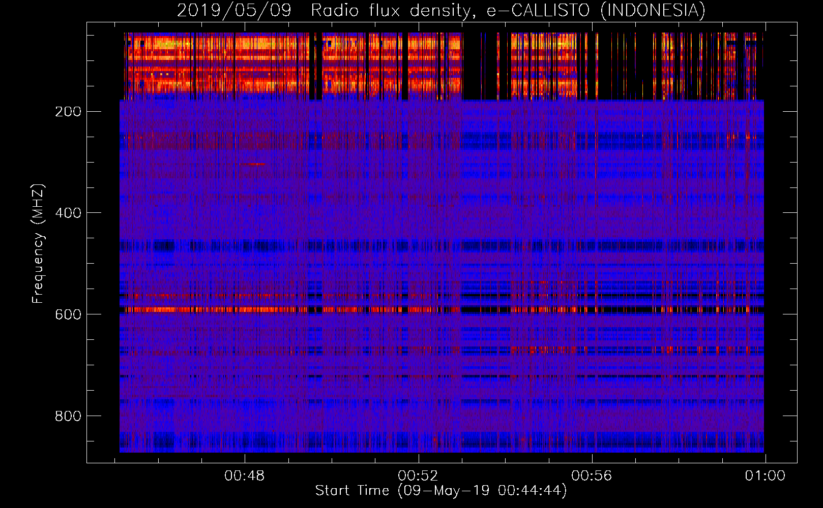
Task: Click the 00:48 time tick label
Action: pyautogui.click(x=245, y=476)
